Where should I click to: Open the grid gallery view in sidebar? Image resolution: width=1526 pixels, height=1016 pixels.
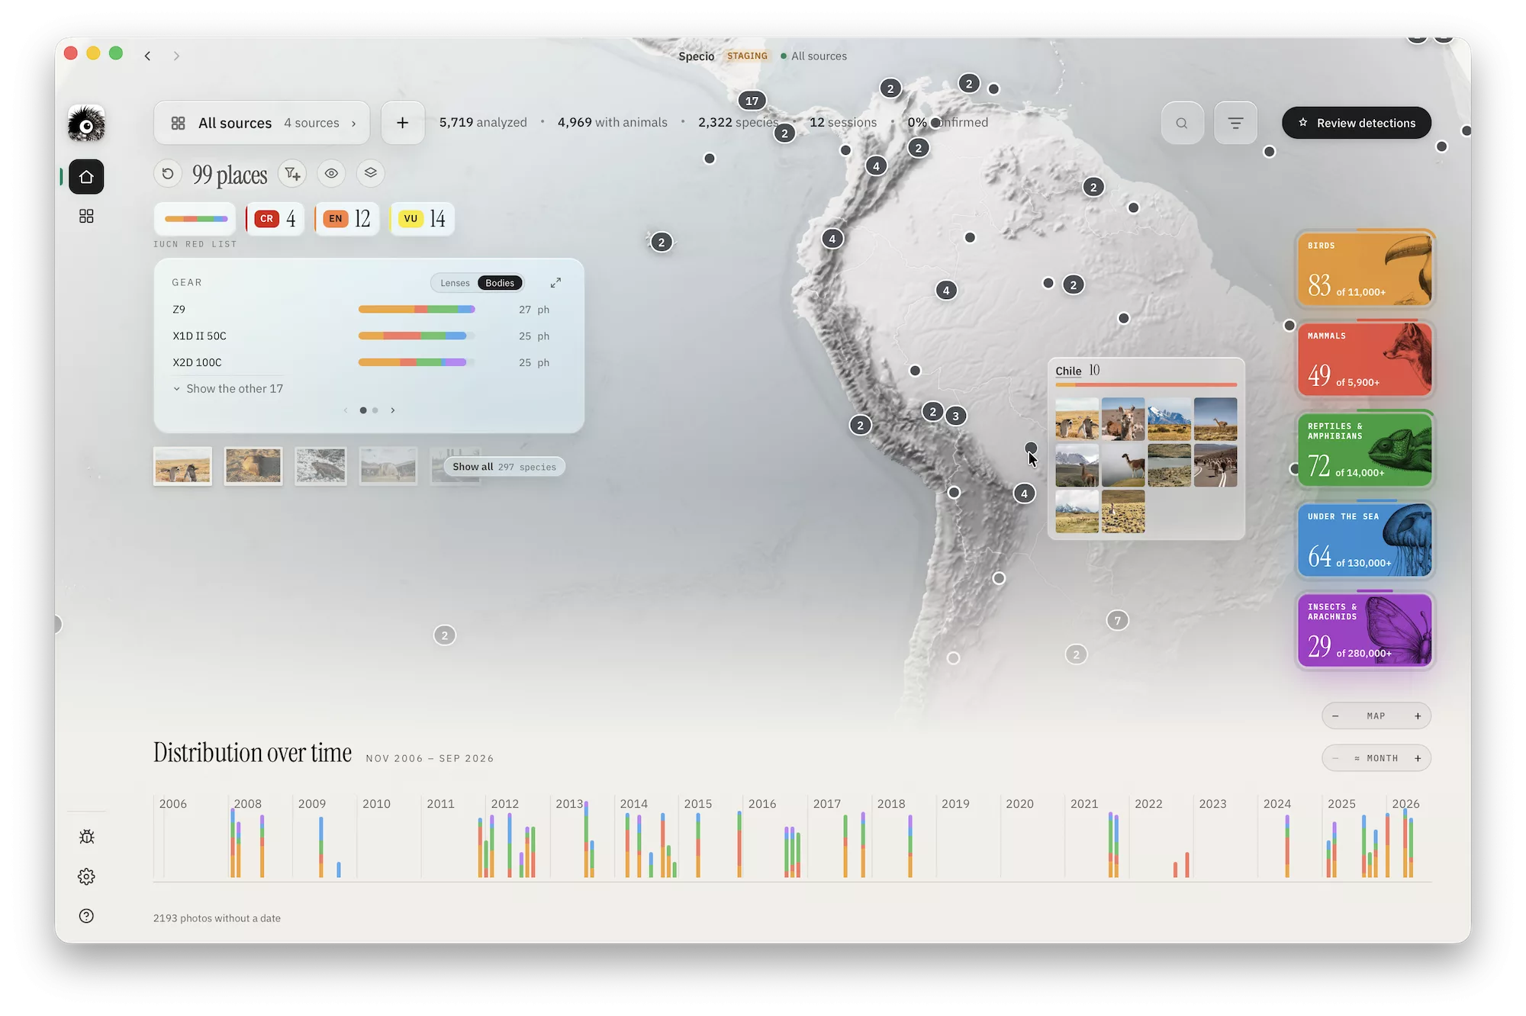[86, 217]
